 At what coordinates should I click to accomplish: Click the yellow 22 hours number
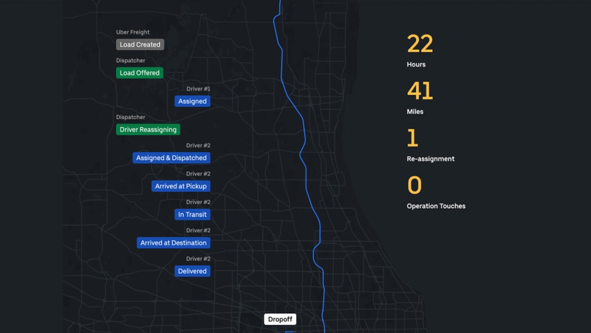click(420, 45)
